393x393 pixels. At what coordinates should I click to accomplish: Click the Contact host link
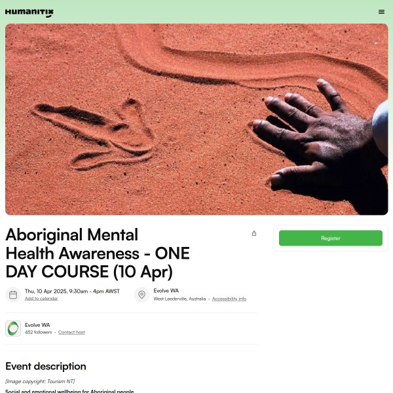(71, 332)
